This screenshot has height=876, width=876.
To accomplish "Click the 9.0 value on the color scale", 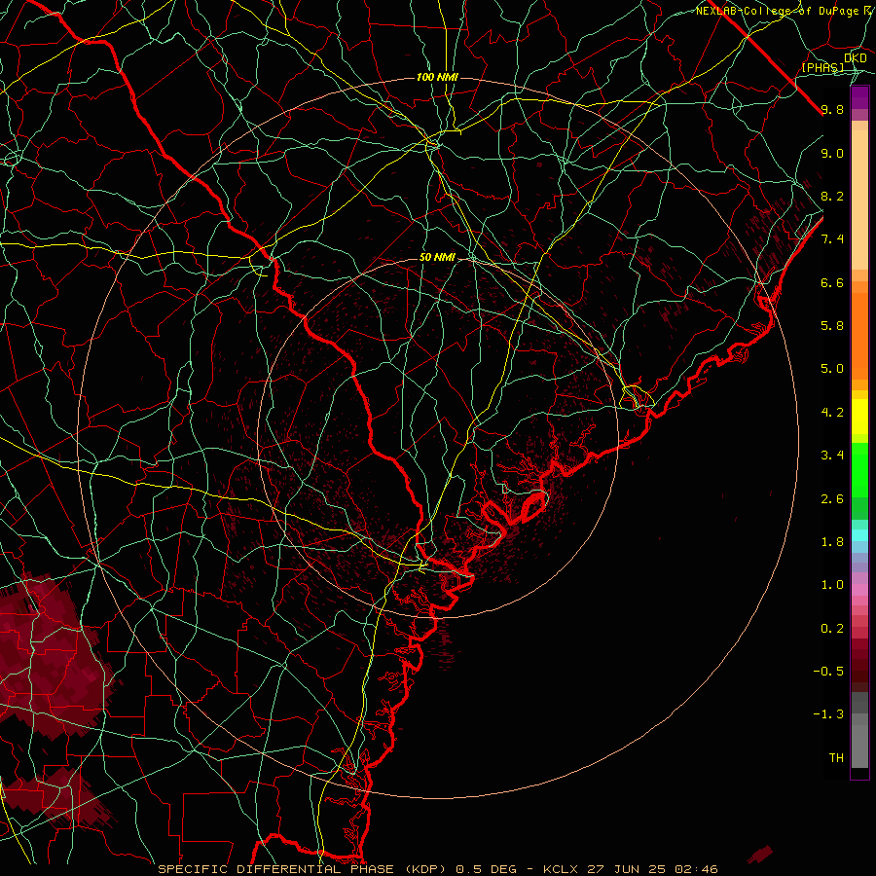I will pyautogui.click(x=832, y=153).
